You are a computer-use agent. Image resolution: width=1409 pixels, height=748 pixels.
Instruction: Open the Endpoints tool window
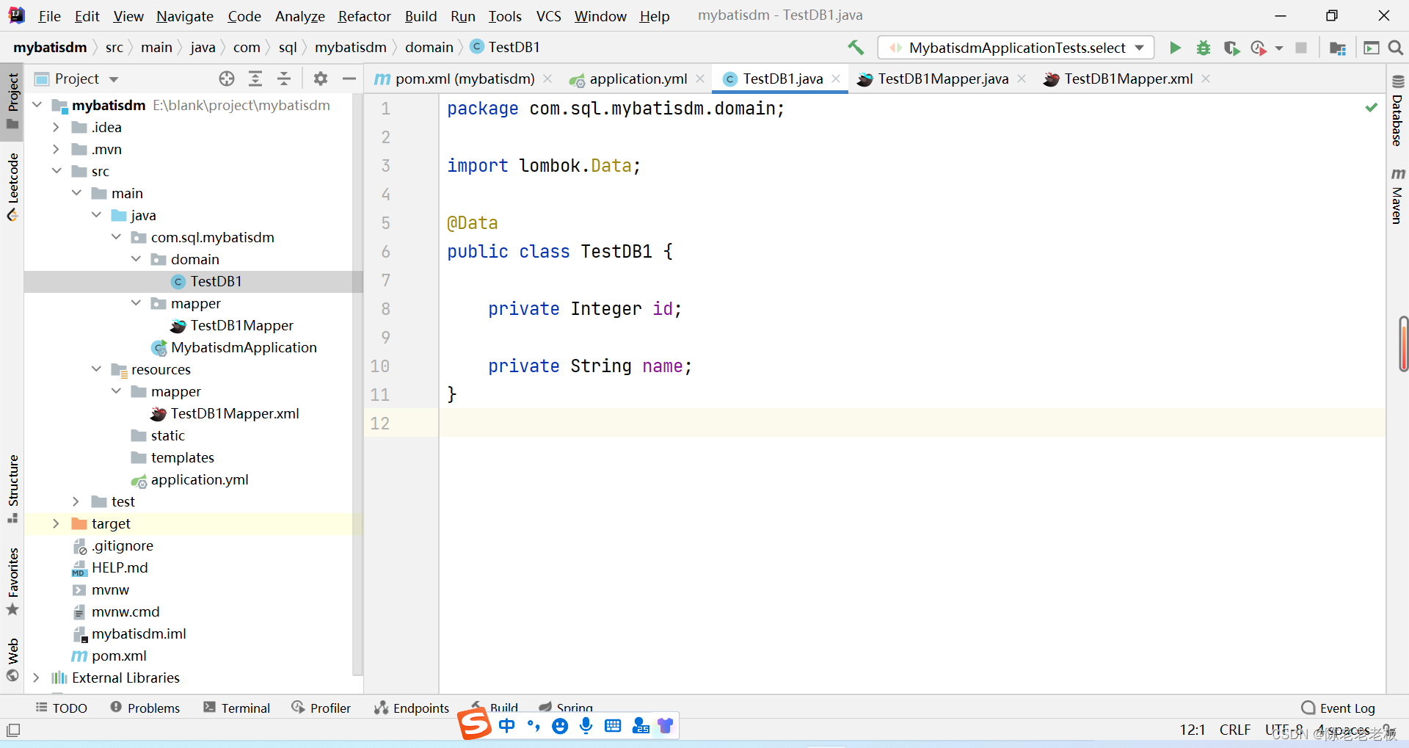(x=411, y=708)
